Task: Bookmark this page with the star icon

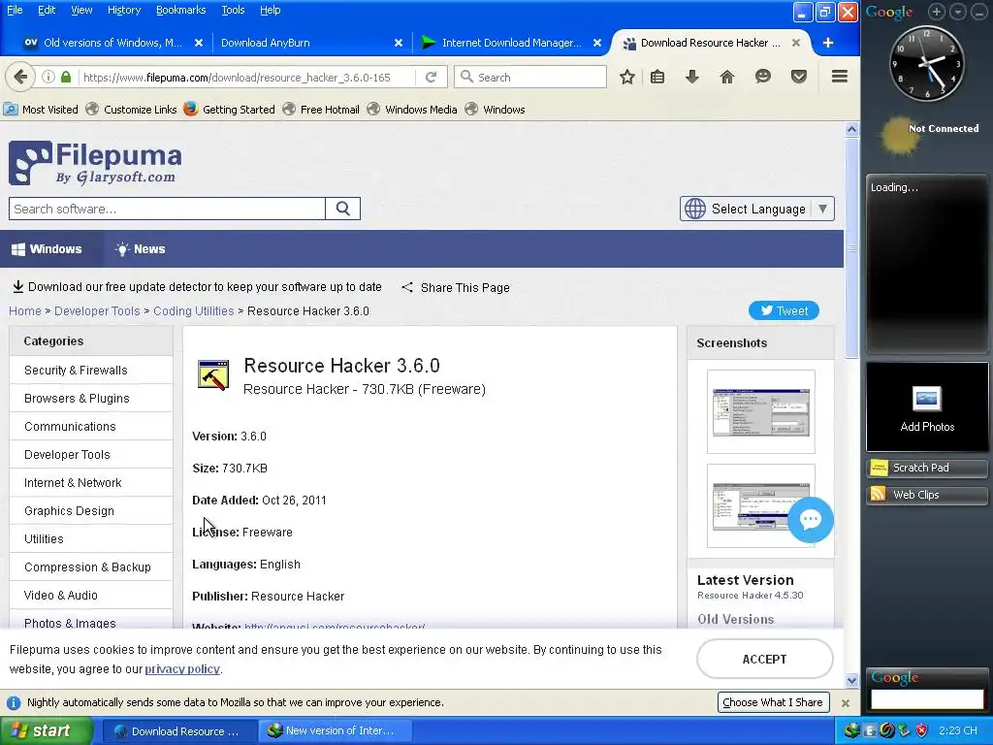Action: click(x=627, y=78)
